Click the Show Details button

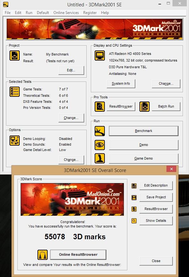156,221
